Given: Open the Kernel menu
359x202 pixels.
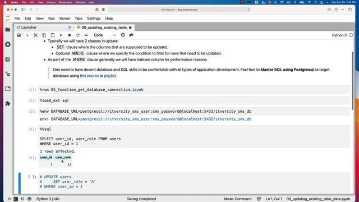Looking at the screenshot, I should [65, 19].
